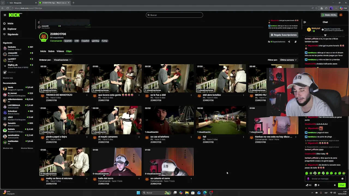Play the 'maiky se lleva el microno' clip thumbnail
The width and height of the screenshot is (349, 196).
pyautogui.click(x=64, y=162)
